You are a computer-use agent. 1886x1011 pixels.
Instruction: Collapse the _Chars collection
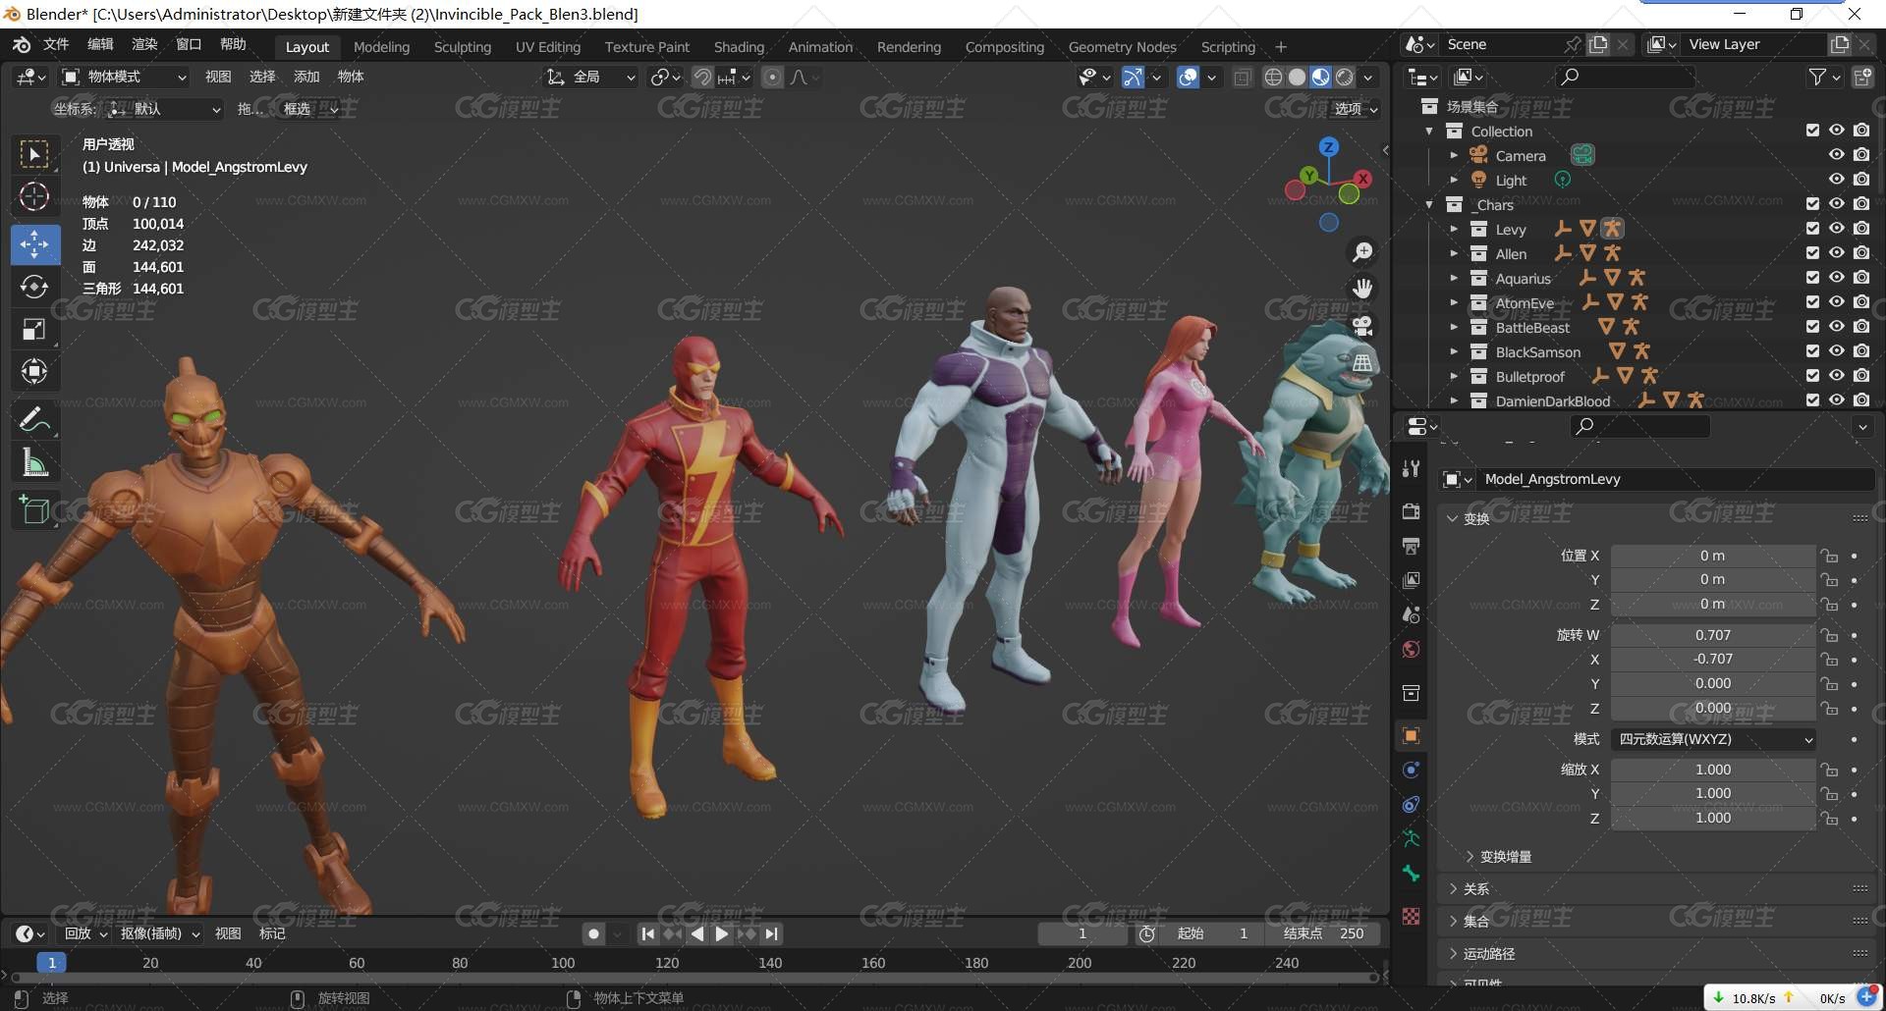[x=1429, y=205]
